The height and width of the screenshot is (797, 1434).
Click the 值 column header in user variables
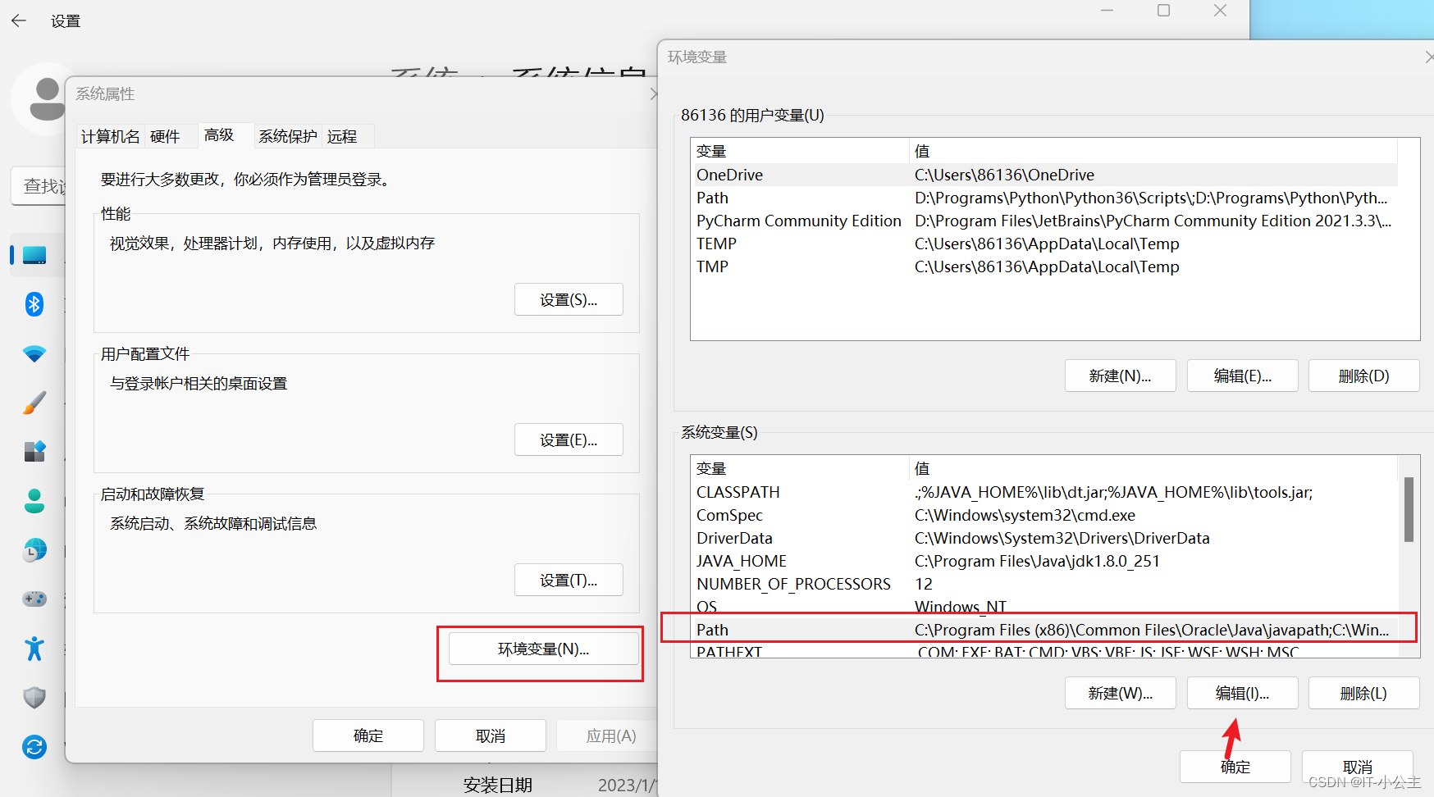click(1153, 151)
